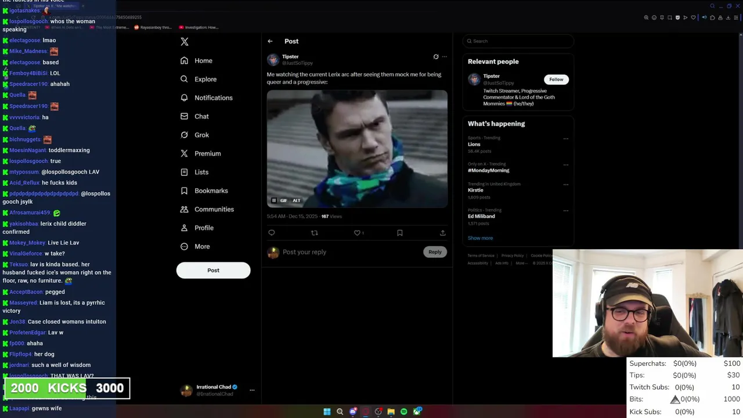Click the X logo in sidebar
Image resolution: width=743 pixels, height=418 pixels.
(185, 42)
